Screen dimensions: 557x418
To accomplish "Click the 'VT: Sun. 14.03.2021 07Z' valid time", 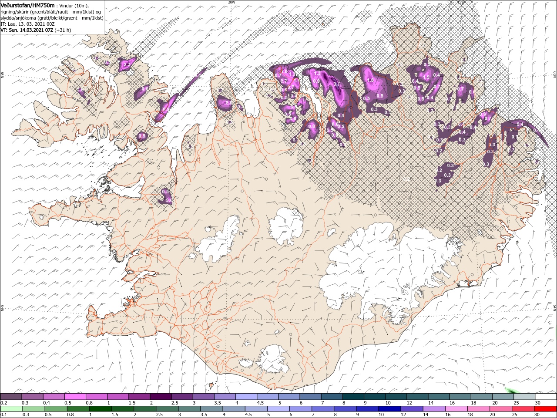I will (27, 30).
